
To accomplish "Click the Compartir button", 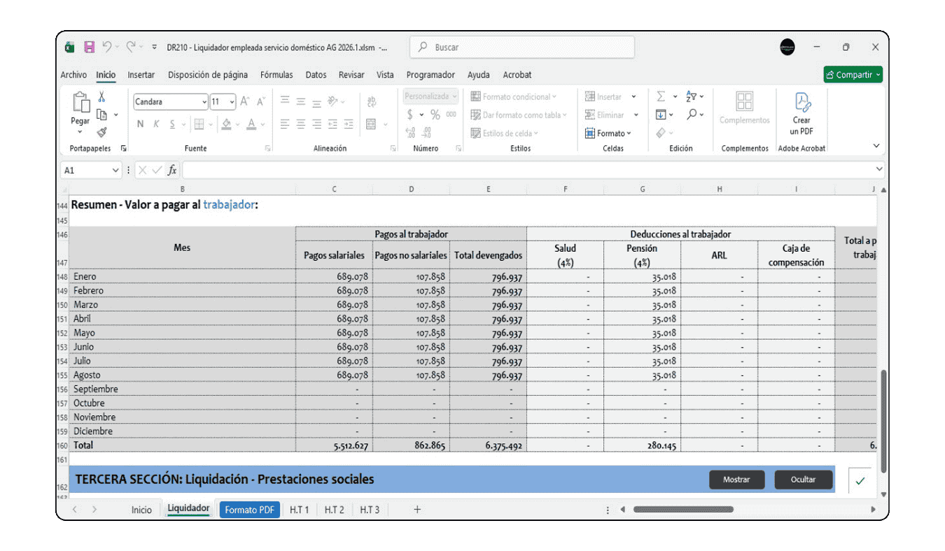I will pos(853,75).
